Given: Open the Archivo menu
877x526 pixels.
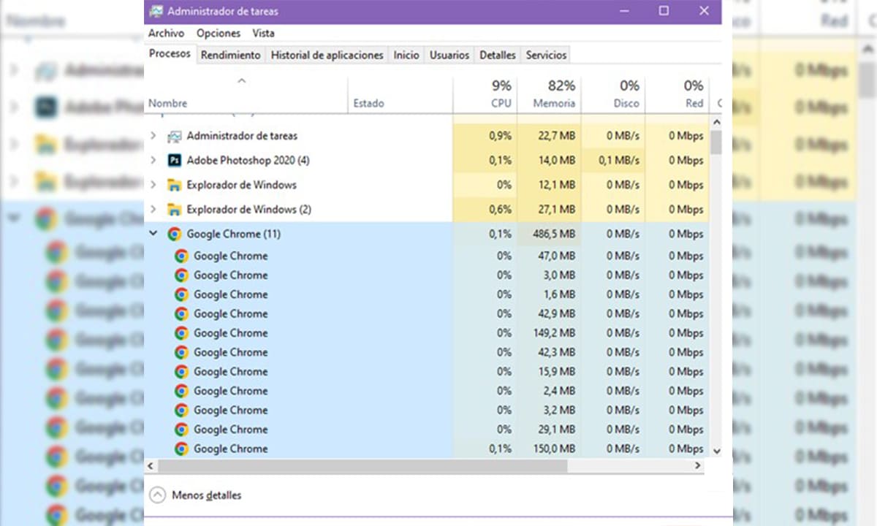Looking at the screenshot, I should point(166,34).
